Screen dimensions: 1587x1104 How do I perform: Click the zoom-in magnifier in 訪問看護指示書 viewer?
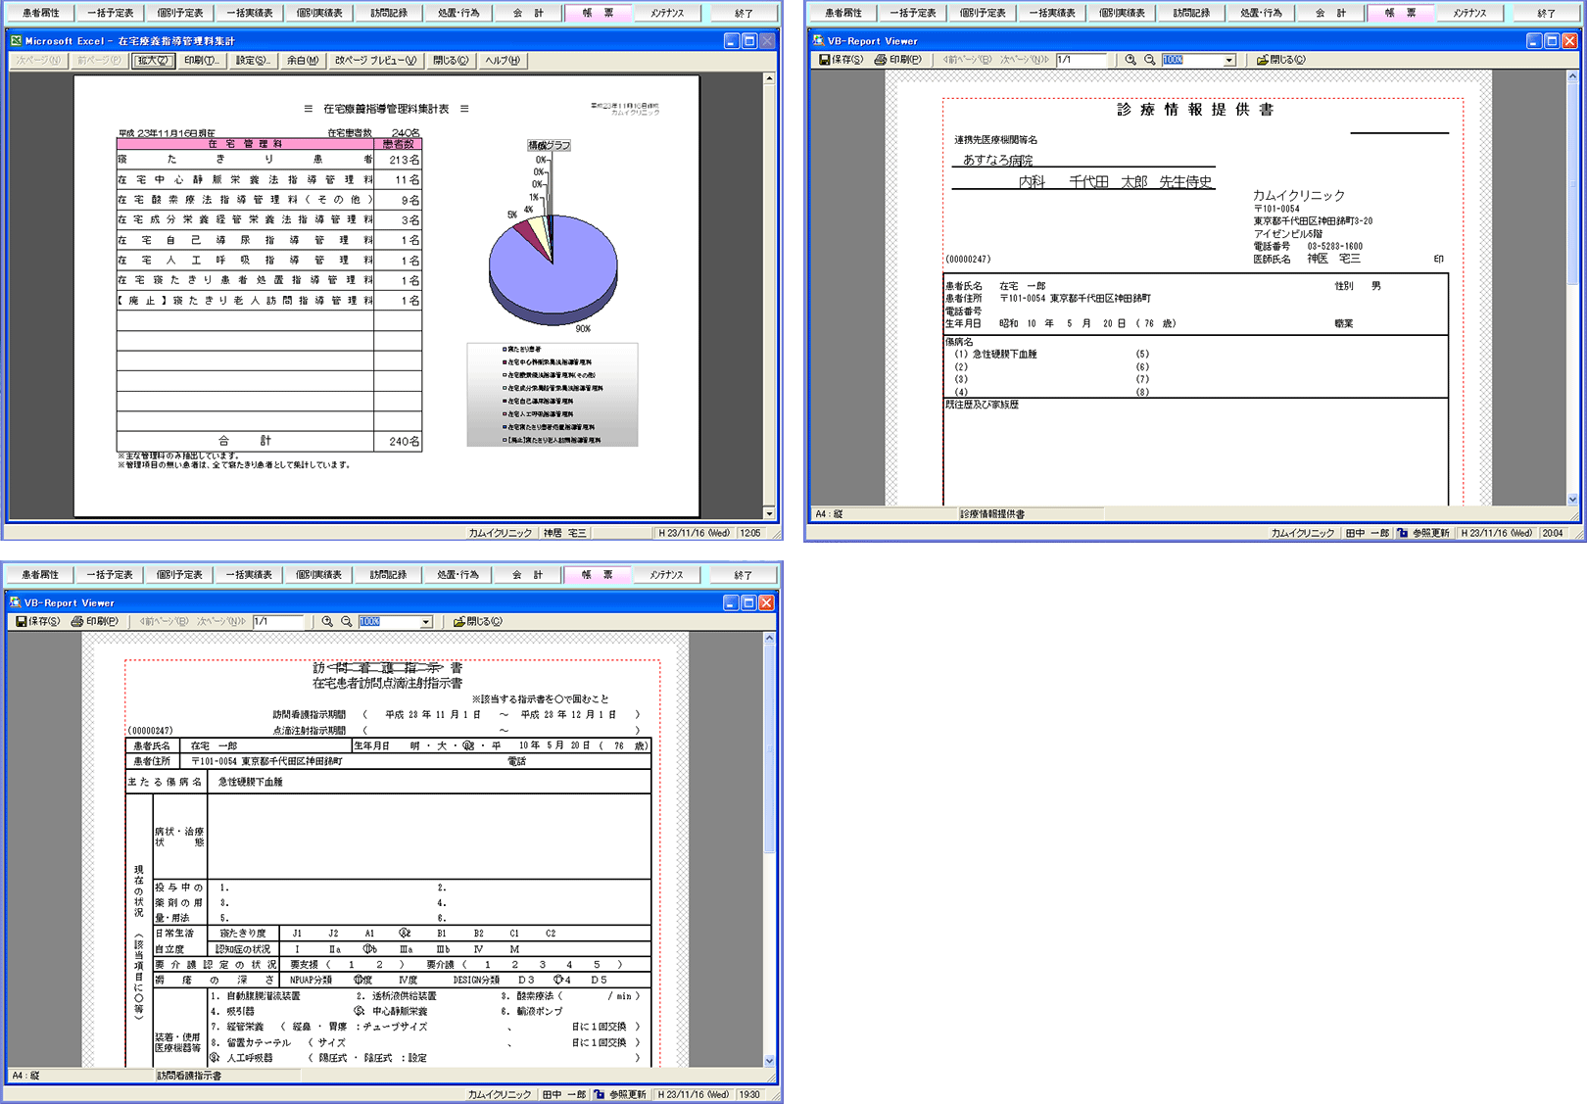click(x=327, y=622)
